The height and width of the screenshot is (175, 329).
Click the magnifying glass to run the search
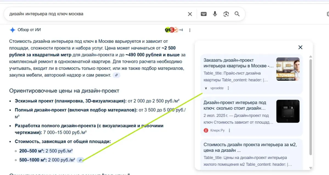[x=237, y=14]
